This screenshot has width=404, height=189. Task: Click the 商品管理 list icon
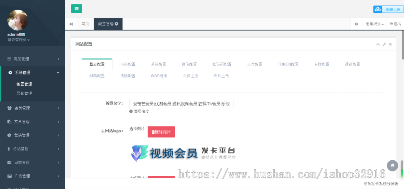click(x=9, y=59)
